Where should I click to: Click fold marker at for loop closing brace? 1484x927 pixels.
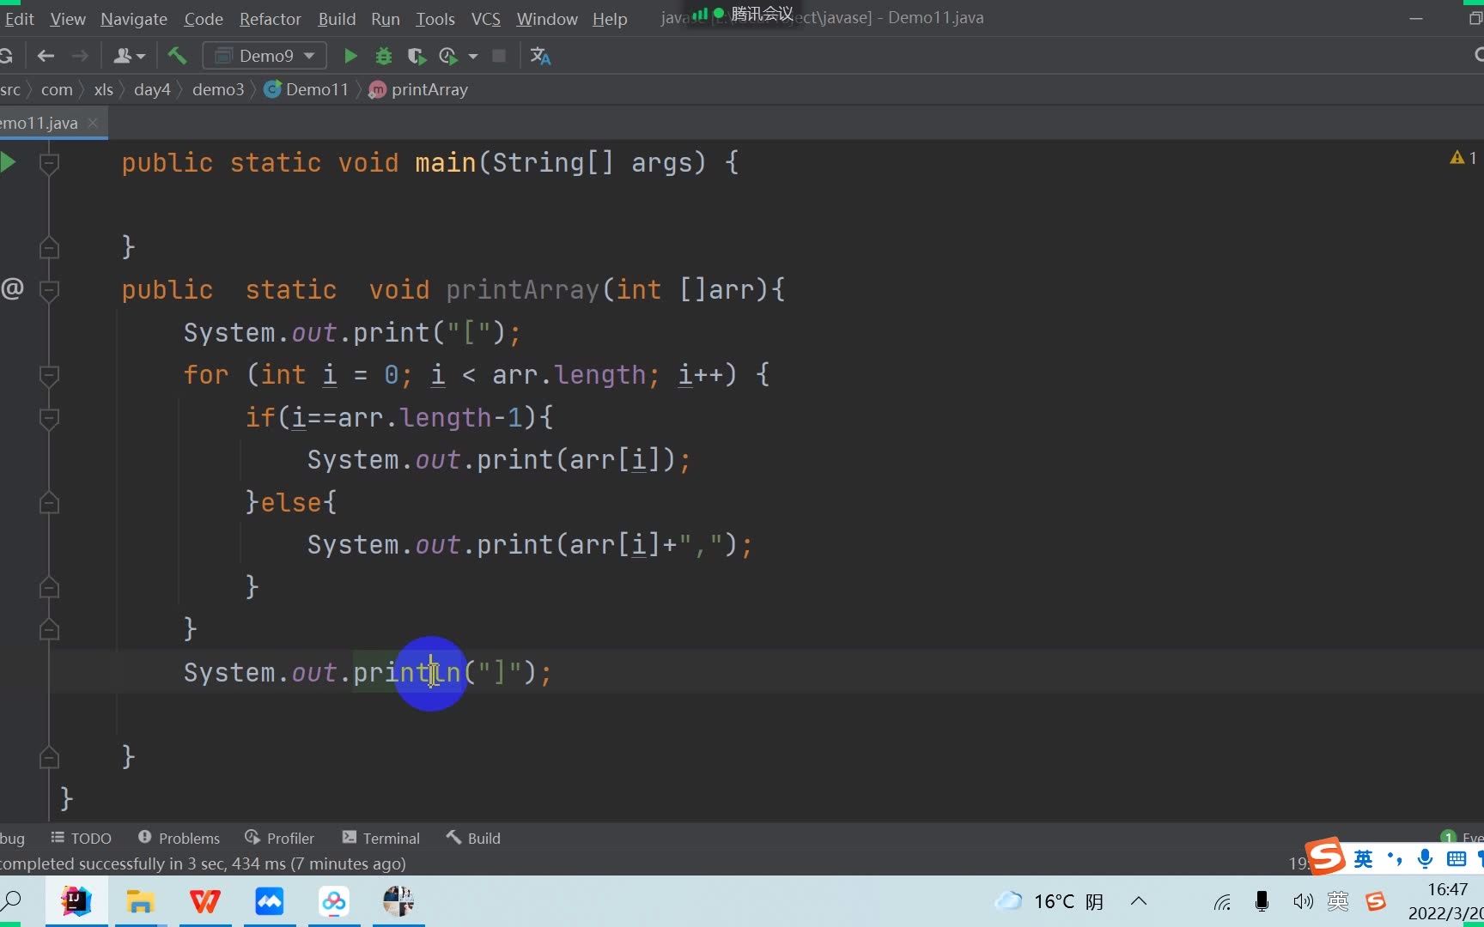pyautogui.click(x=49, y=630)
